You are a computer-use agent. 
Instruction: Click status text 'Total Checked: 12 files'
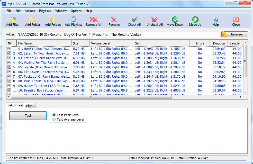click(144, 158)
